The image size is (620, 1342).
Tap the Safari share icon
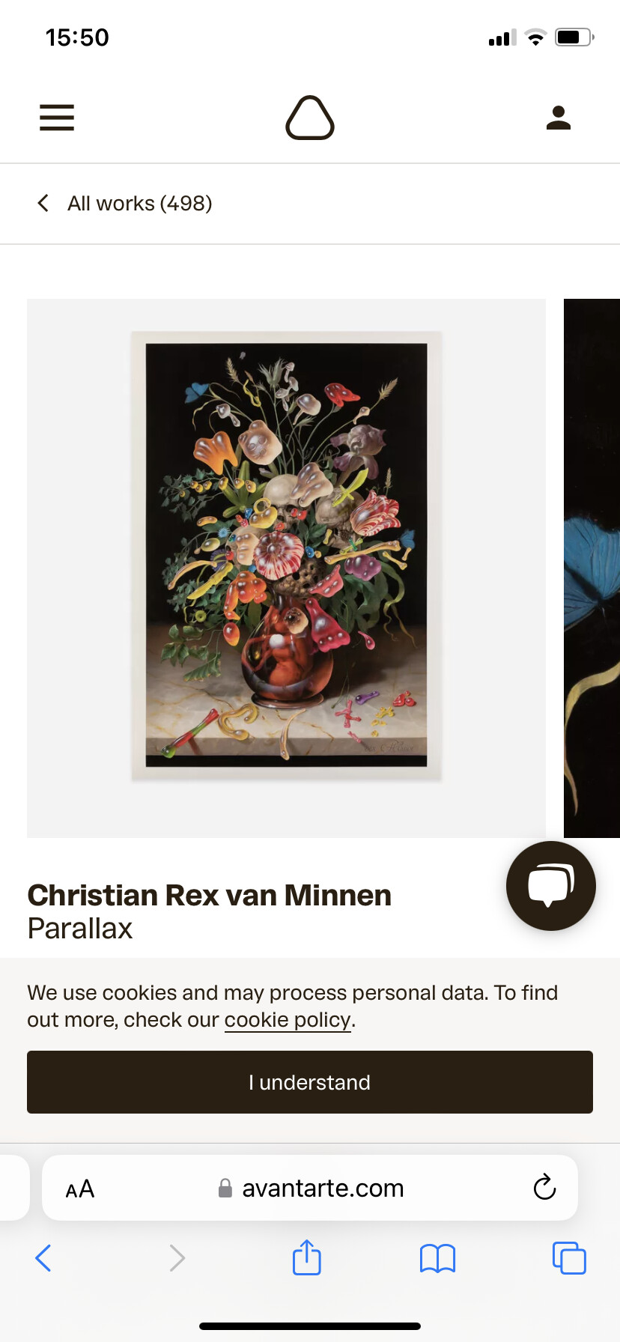(x=307, y=1257)
